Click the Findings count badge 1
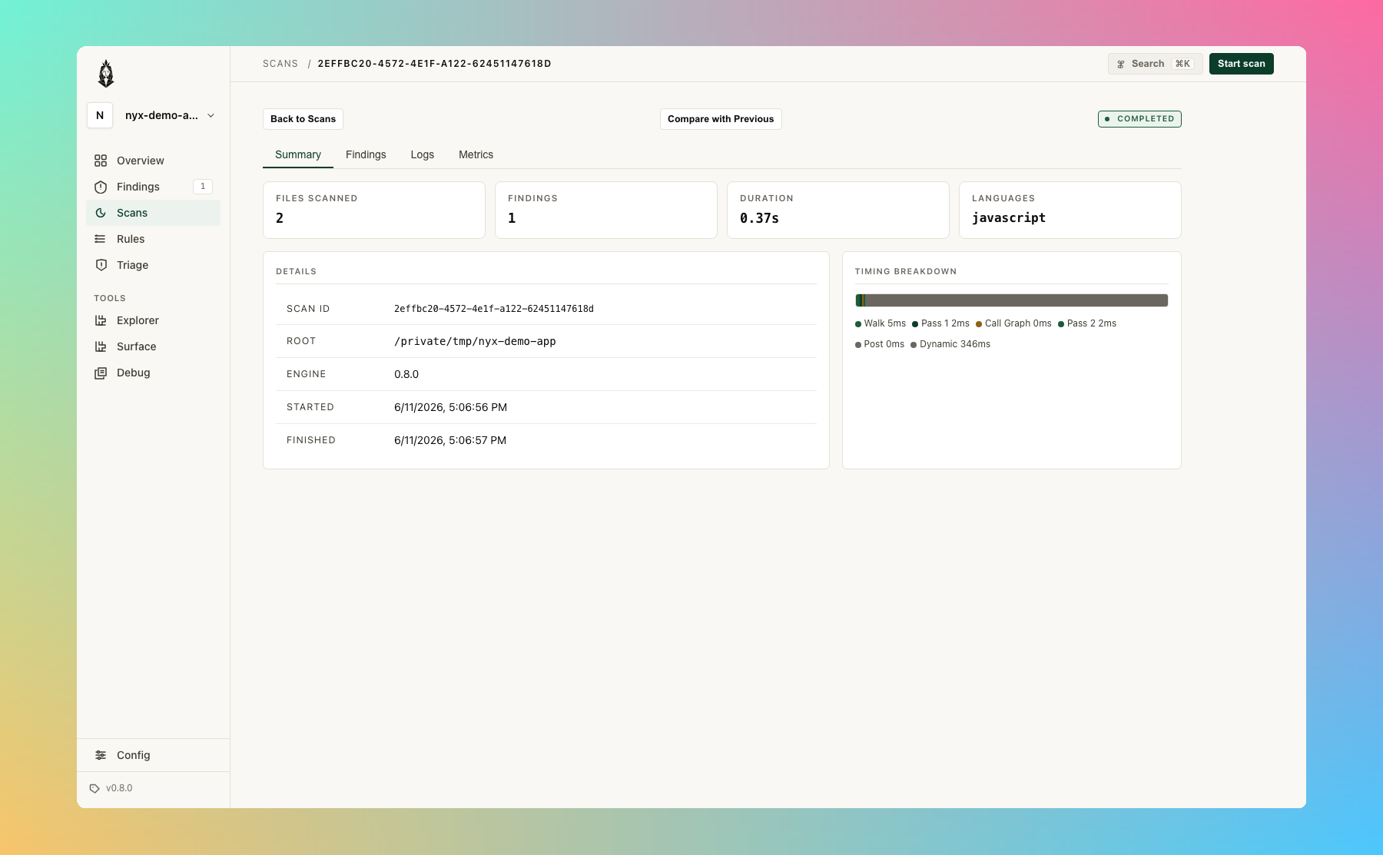The height and width of the screenshot is (855, 1383). (x=203, y=187)
